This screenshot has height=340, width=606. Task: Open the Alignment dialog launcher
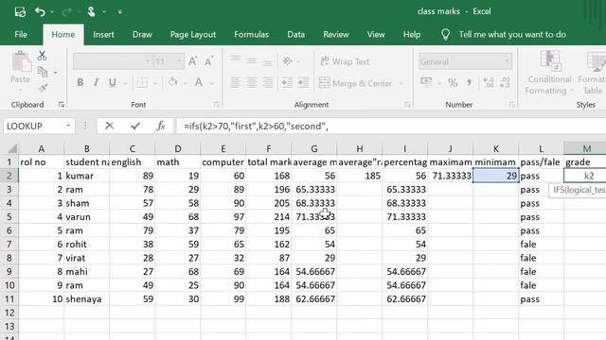point(407,105)
